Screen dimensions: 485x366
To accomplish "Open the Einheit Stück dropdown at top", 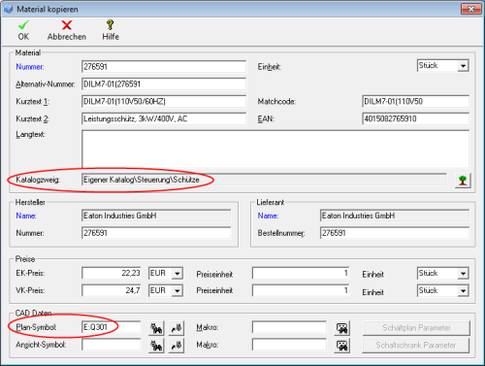I will click(463, 66).
